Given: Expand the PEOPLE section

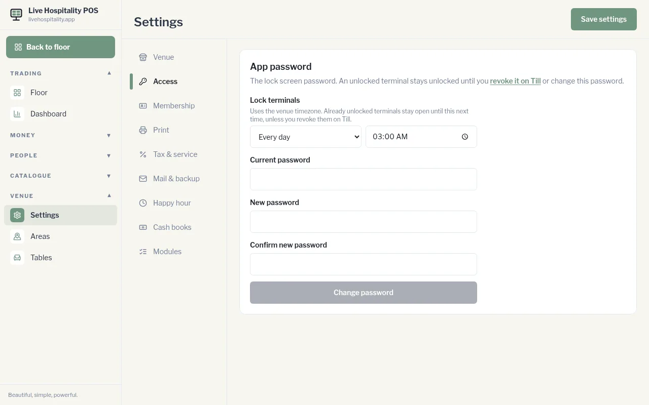Looking at the screenshot, I should click(x=60, y=155).
